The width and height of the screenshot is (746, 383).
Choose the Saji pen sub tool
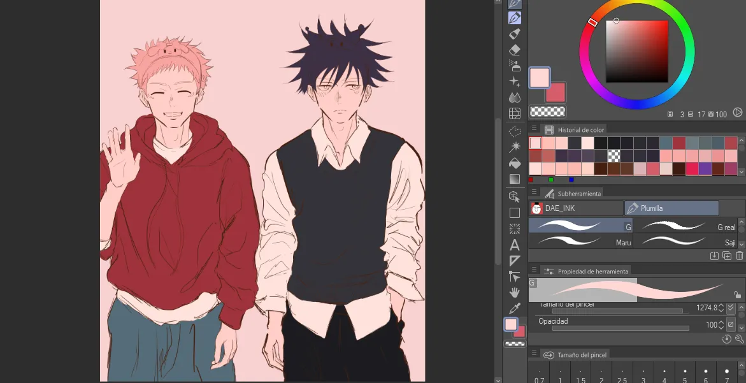pyautogui.click(x=685, y=240)
